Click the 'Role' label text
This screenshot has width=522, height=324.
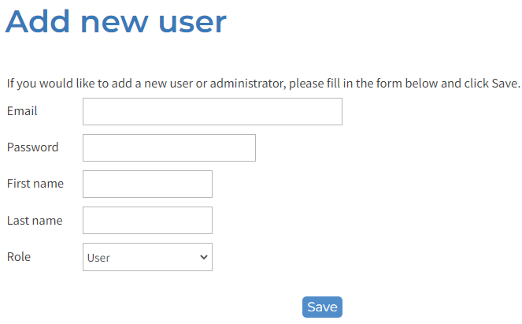click(x=19, y=257)
